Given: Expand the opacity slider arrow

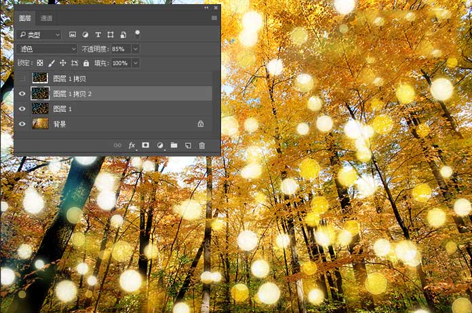Looking at the screenshot, I should tap(136, 49).
